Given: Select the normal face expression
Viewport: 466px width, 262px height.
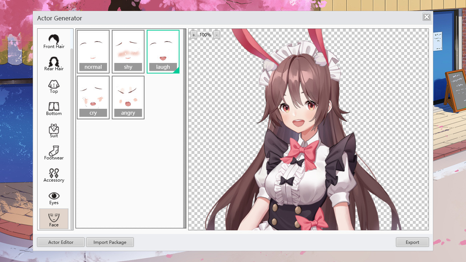Looking at the screenshot, I should coord(93,51).
